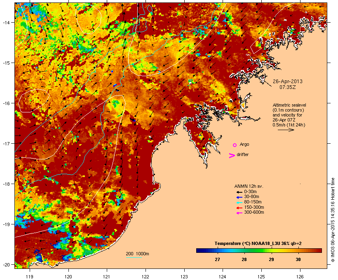Click the magenta drifter arrowhead legend symbol
Screen dimensions: 338x280
click(232, 156)
